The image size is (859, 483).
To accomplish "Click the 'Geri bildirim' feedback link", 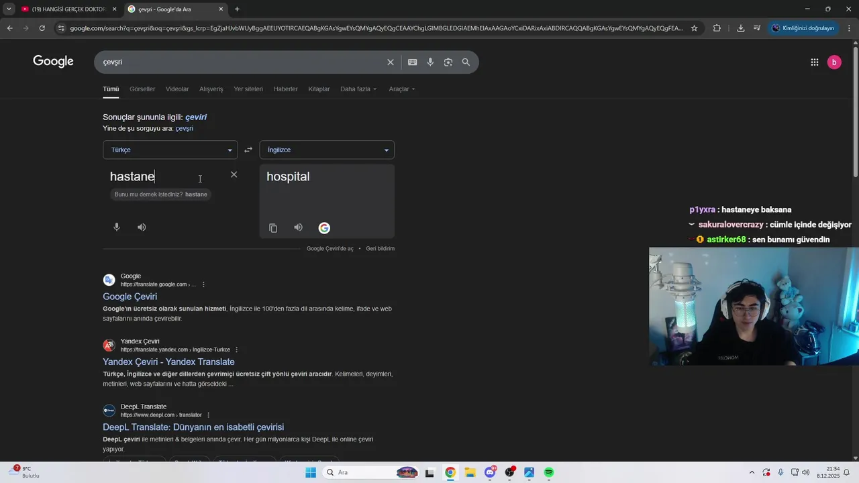I will tap(380, 248).
